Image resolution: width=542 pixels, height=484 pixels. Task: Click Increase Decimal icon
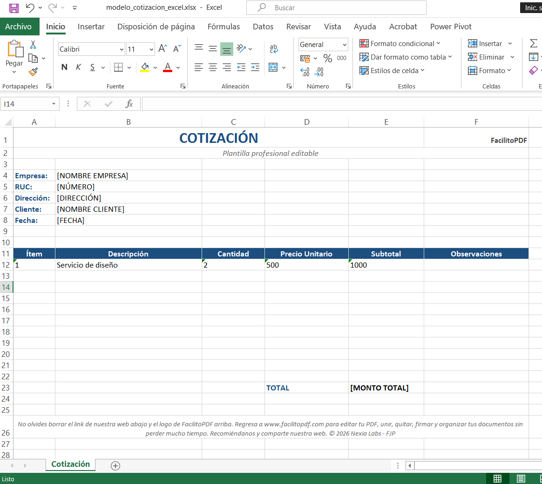[x=305, y=72]
